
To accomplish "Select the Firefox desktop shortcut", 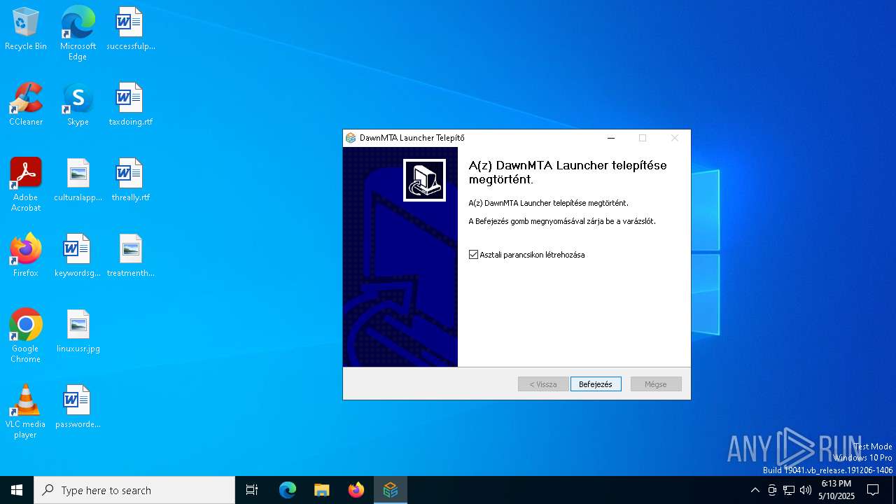I will coord(26,256).
